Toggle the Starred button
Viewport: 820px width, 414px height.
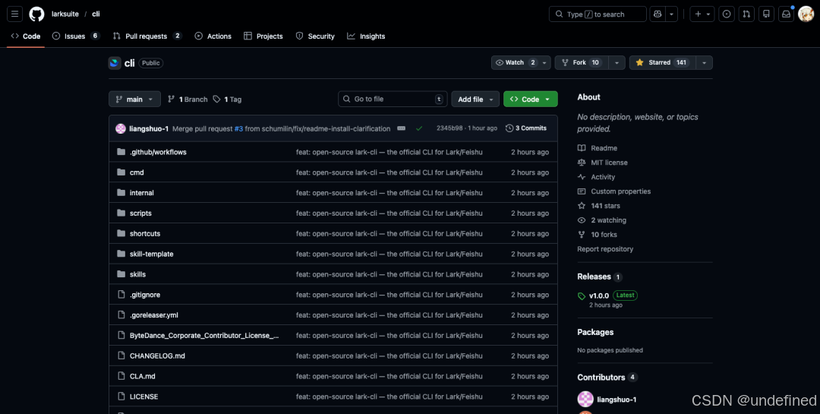[x=663, y=63]
